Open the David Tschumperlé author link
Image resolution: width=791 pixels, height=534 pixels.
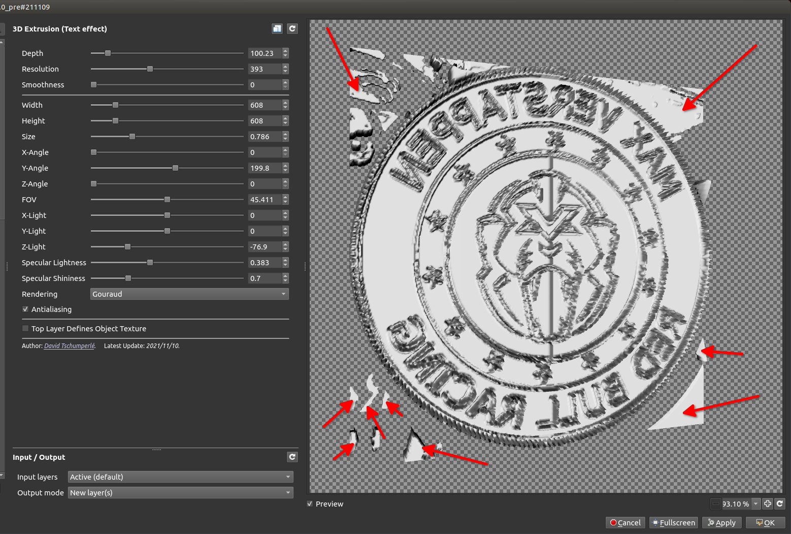(x=69, y=346)
